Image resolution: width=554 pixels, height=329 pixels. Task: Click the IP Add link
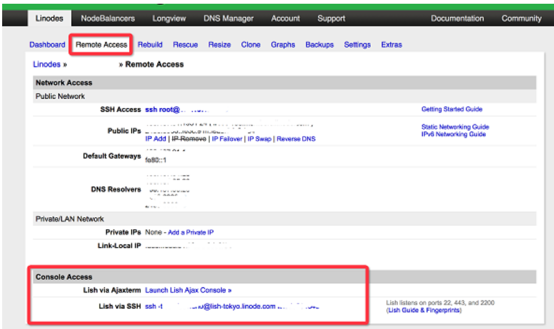tap(155, 139)
